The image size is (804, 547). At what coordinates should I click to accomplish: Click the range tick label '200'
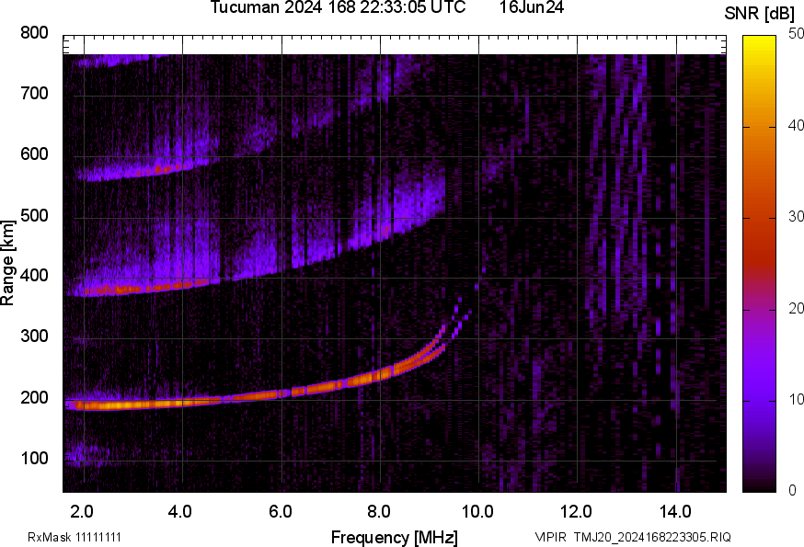coord(34,397)
